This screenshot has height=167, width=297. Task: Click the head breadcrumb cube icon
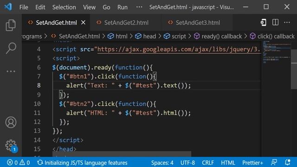click(138, 36)
